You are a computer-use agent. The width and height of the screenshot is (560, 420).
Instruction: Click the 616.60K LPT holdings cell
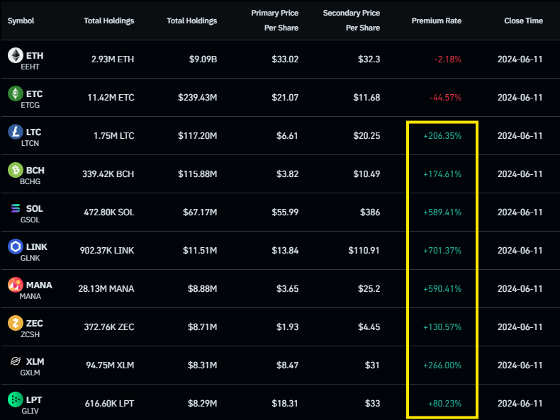point(109,403)
